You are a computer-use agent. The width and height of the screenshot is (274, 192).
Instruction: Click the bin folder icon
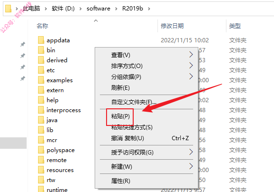pos(41,50)
